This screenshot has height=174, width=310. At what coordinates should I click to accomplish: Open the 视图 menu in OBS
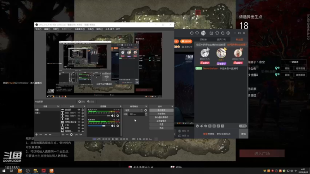click(x=56, y=29)
